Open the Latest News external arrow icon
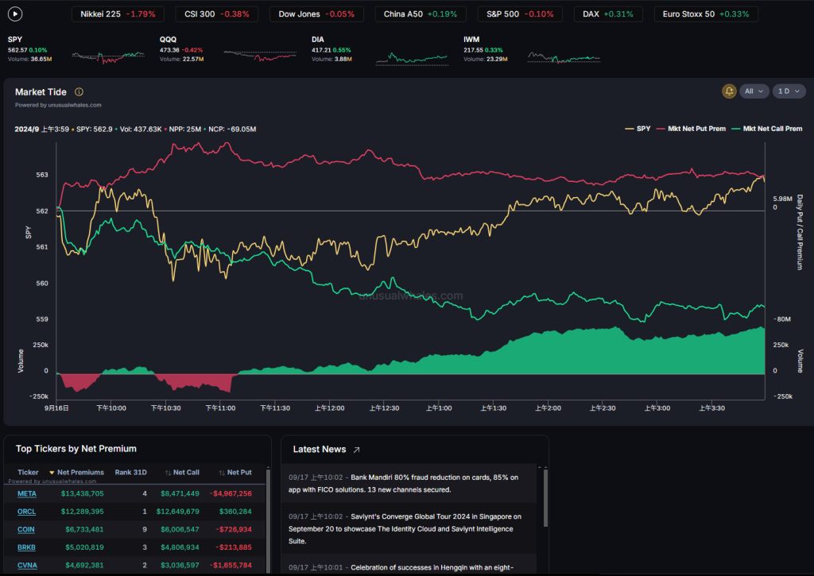The width and height of the screenshot is (814, 576). pos(357,450)
